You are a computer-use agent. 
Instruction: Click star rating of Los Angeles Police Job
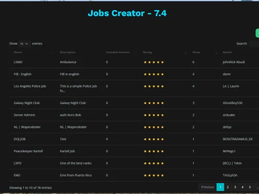(154, 86)
